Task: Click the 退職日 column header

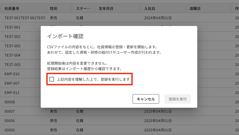Action: pos(195,9)
